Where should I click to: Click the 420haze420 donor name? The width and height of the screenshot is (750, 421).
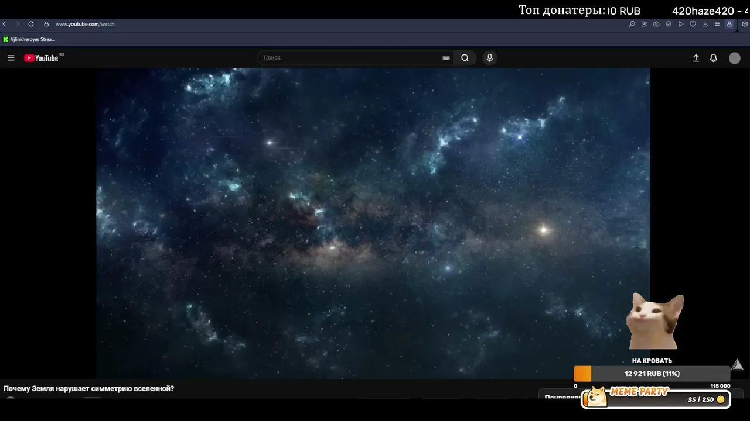[703, 11]
